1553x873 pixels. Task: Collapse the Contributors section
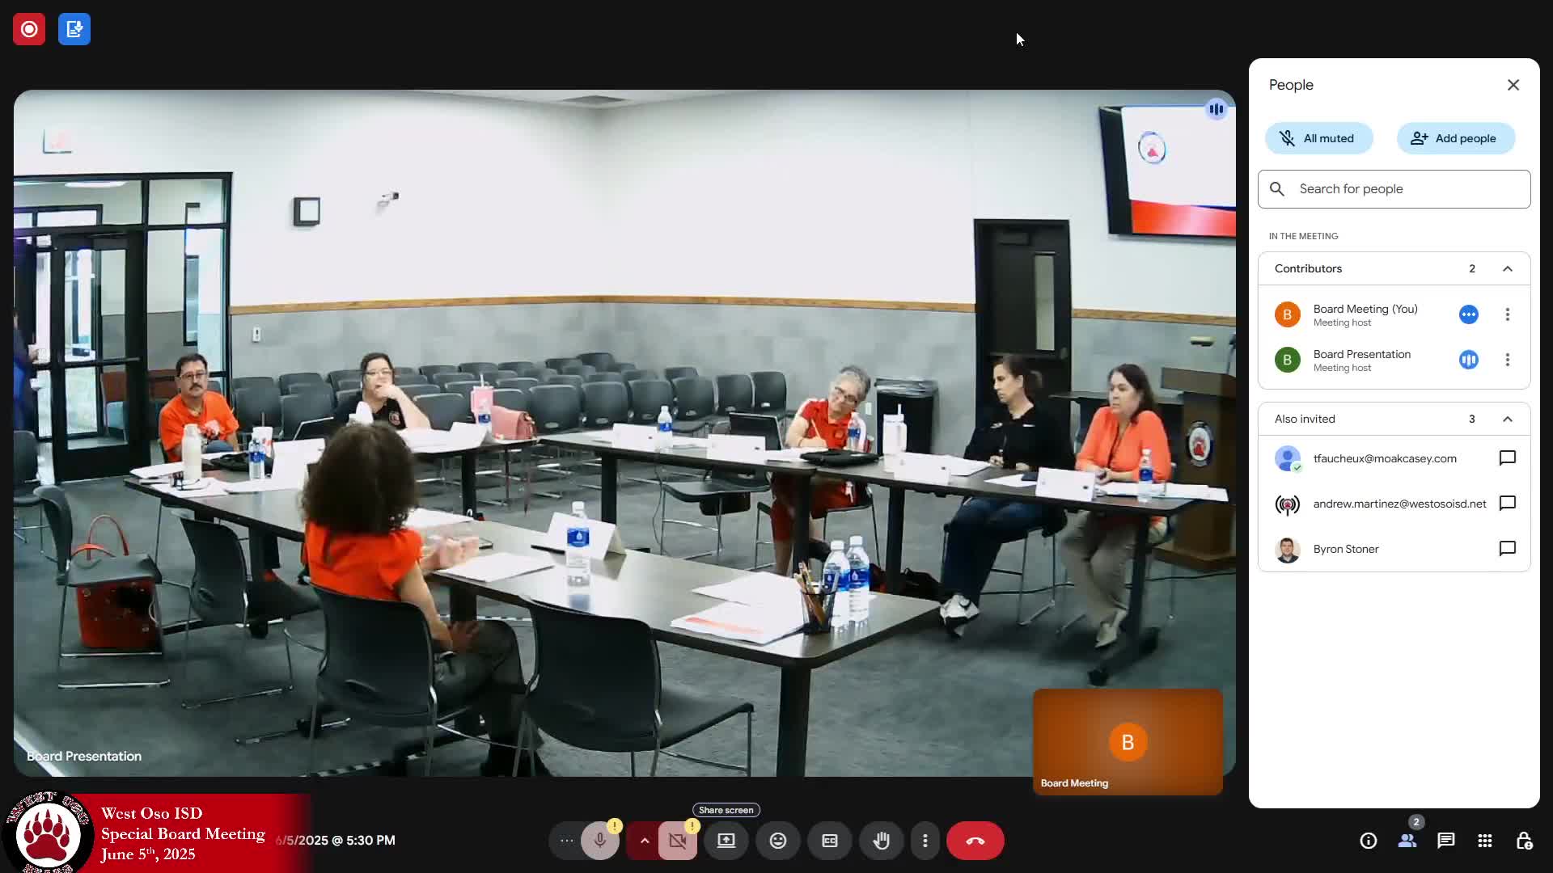pos(1508,268)
